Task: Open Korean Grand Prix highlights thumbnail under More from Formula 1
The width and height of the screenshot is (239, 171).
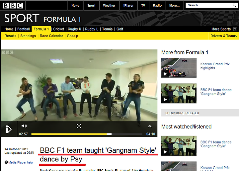Action: tap(179, 68)
